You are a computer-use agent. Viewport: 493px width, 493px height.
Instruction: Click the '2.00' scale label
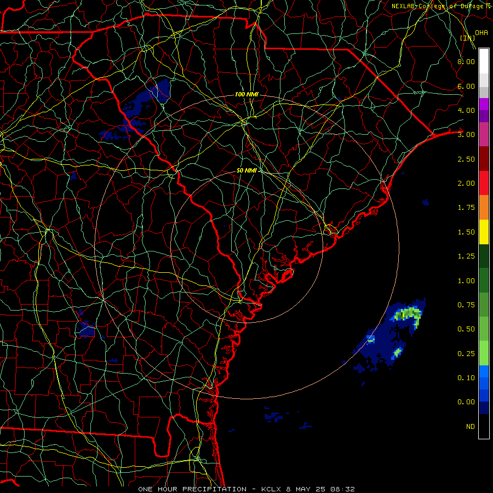pyautogui.click(x=466, y=184)
